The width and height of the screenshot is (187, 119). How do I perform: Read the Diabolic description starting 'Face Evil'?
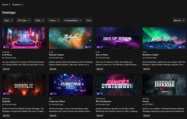click(x=24, y=110)
